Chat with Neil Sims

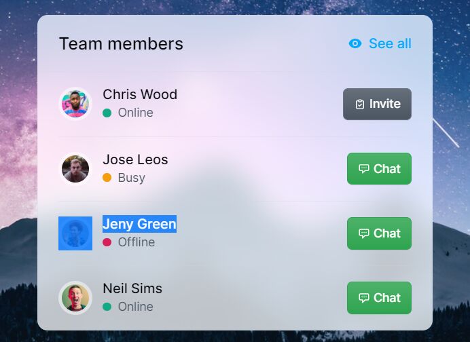[379, 298]
